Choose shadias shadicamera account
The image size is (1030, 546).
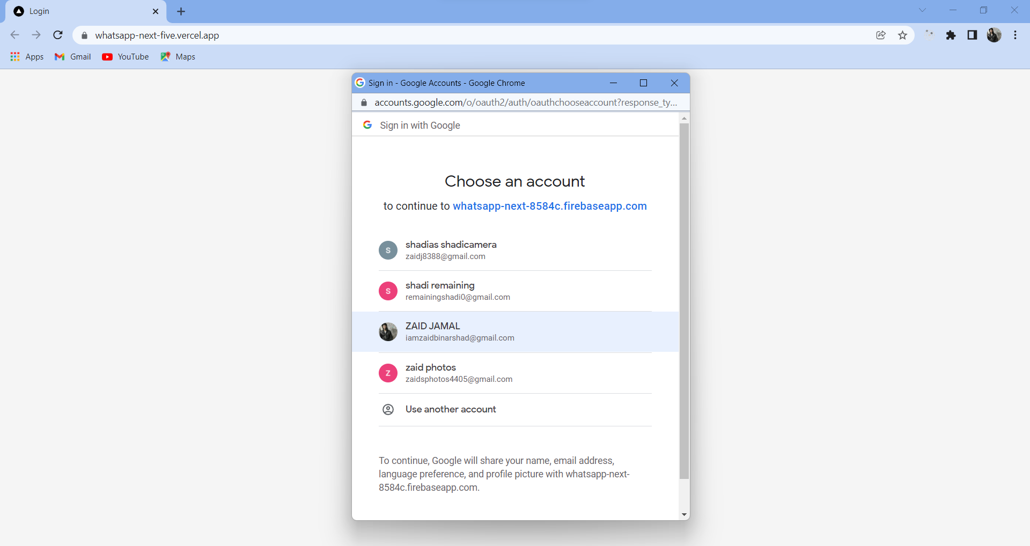tap(515, 250)
